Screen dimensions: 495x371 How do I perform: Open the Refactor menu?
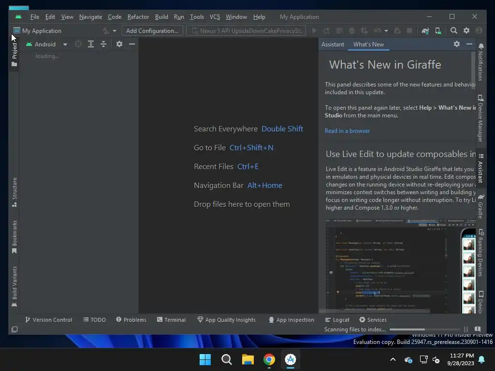pos(138,17)
